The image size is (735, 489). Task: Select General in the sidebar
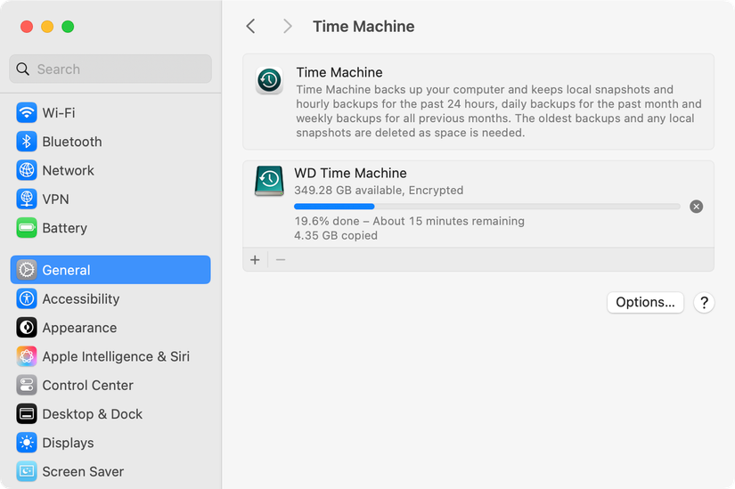pyautogui.click(x=110, y=270)
